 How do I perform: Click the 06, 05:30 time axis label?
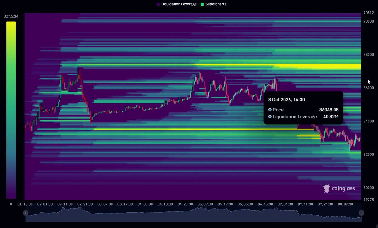click(245, 204)
